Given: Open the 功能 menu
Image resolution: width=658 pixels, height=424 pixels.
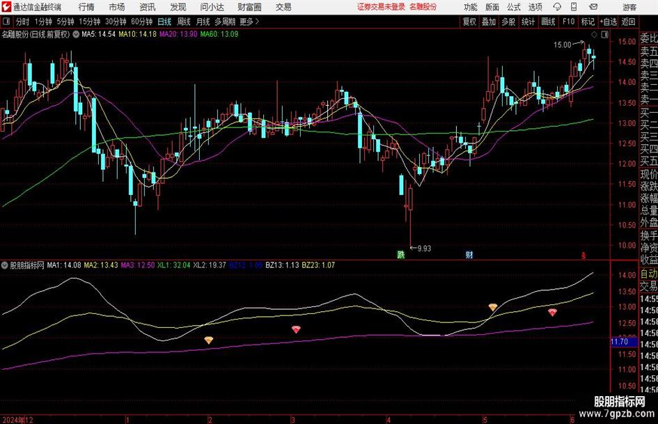Looking at the screenshot, I should tap(471, 7).
